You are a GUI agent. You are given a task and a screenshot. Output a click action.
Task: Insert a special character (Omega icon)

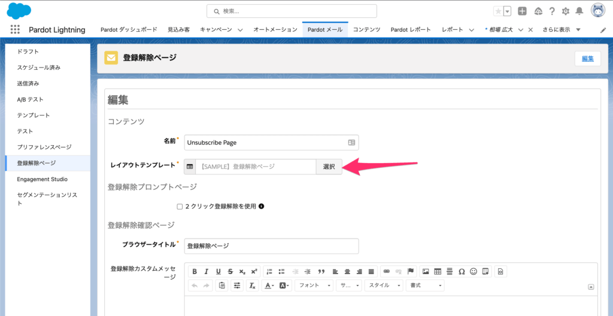[462, 271]
